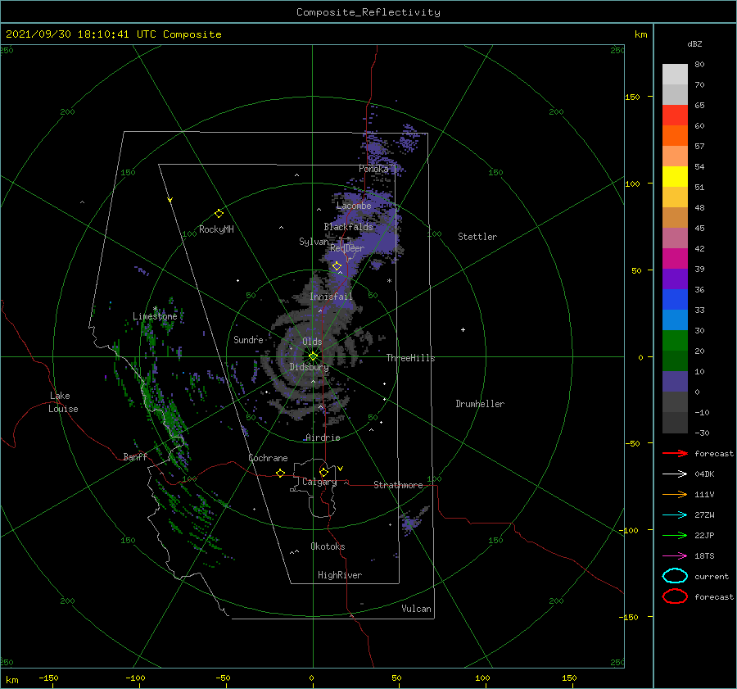The width and height of the screenshot is (737, 689).
Task: Pick the magenta 39–42 dBZ color swatch
Action: tap(675, 259)
